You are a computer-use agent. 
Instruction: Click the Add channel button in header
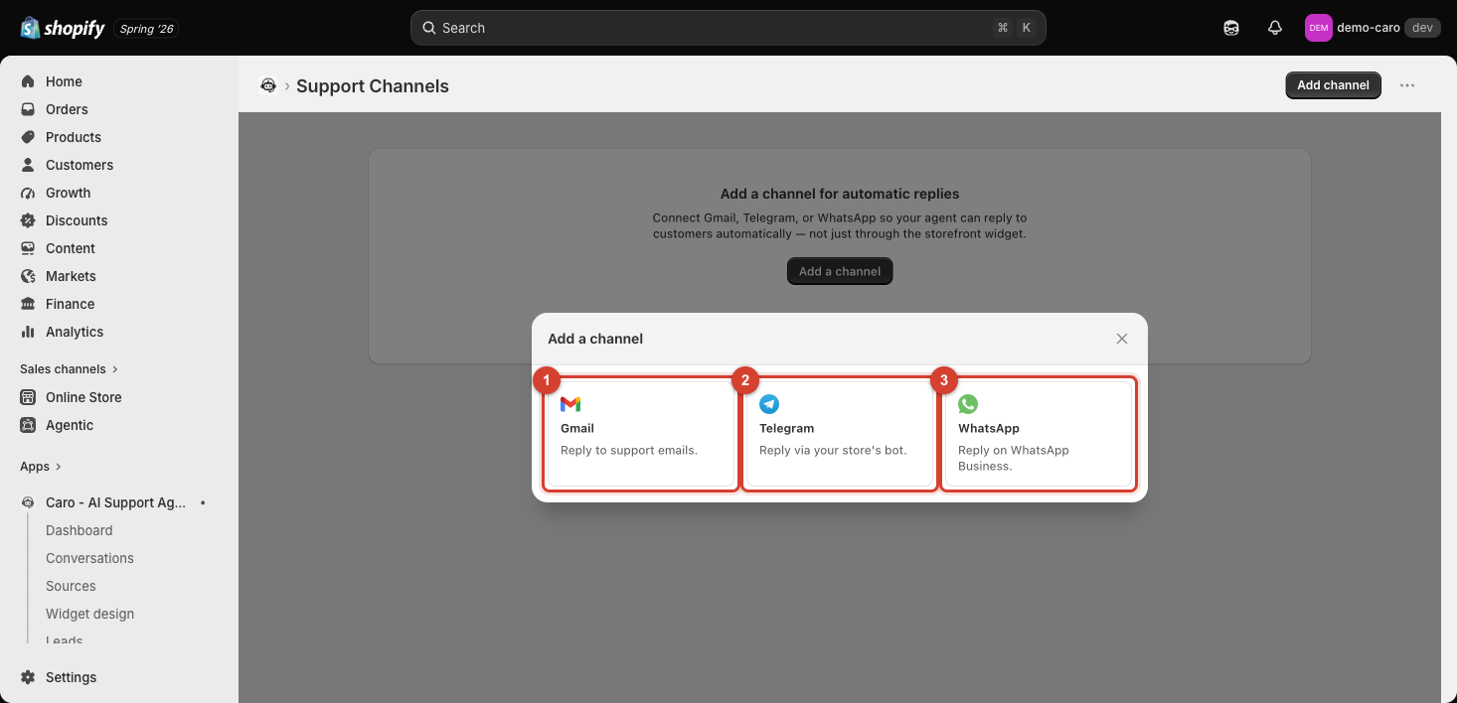[1333, 85]
